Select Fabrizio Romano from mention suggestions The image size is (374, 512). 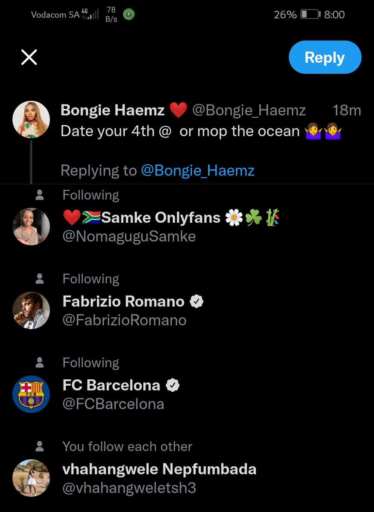tap(187, 310)
